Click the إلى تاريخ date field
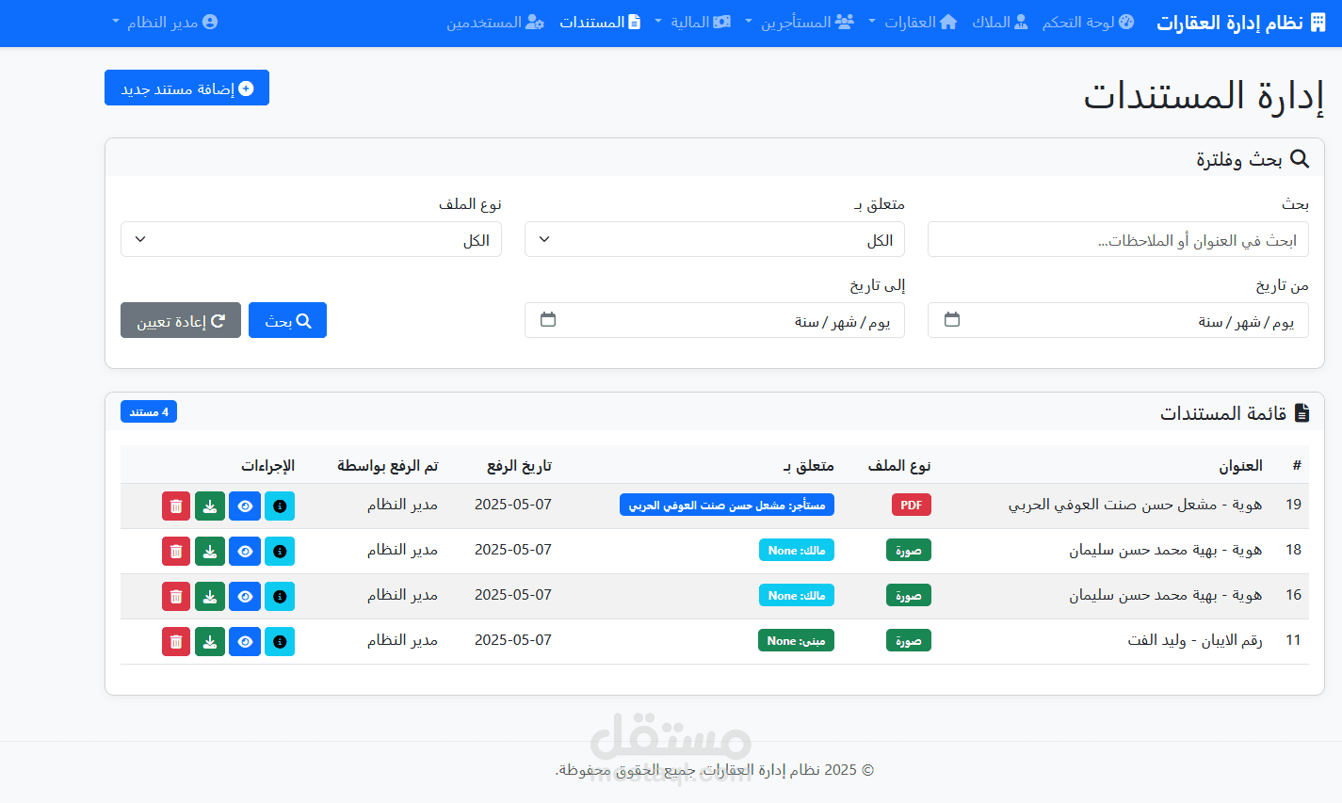Screen dimensions: 1342x803 click(x=715, y=320)
